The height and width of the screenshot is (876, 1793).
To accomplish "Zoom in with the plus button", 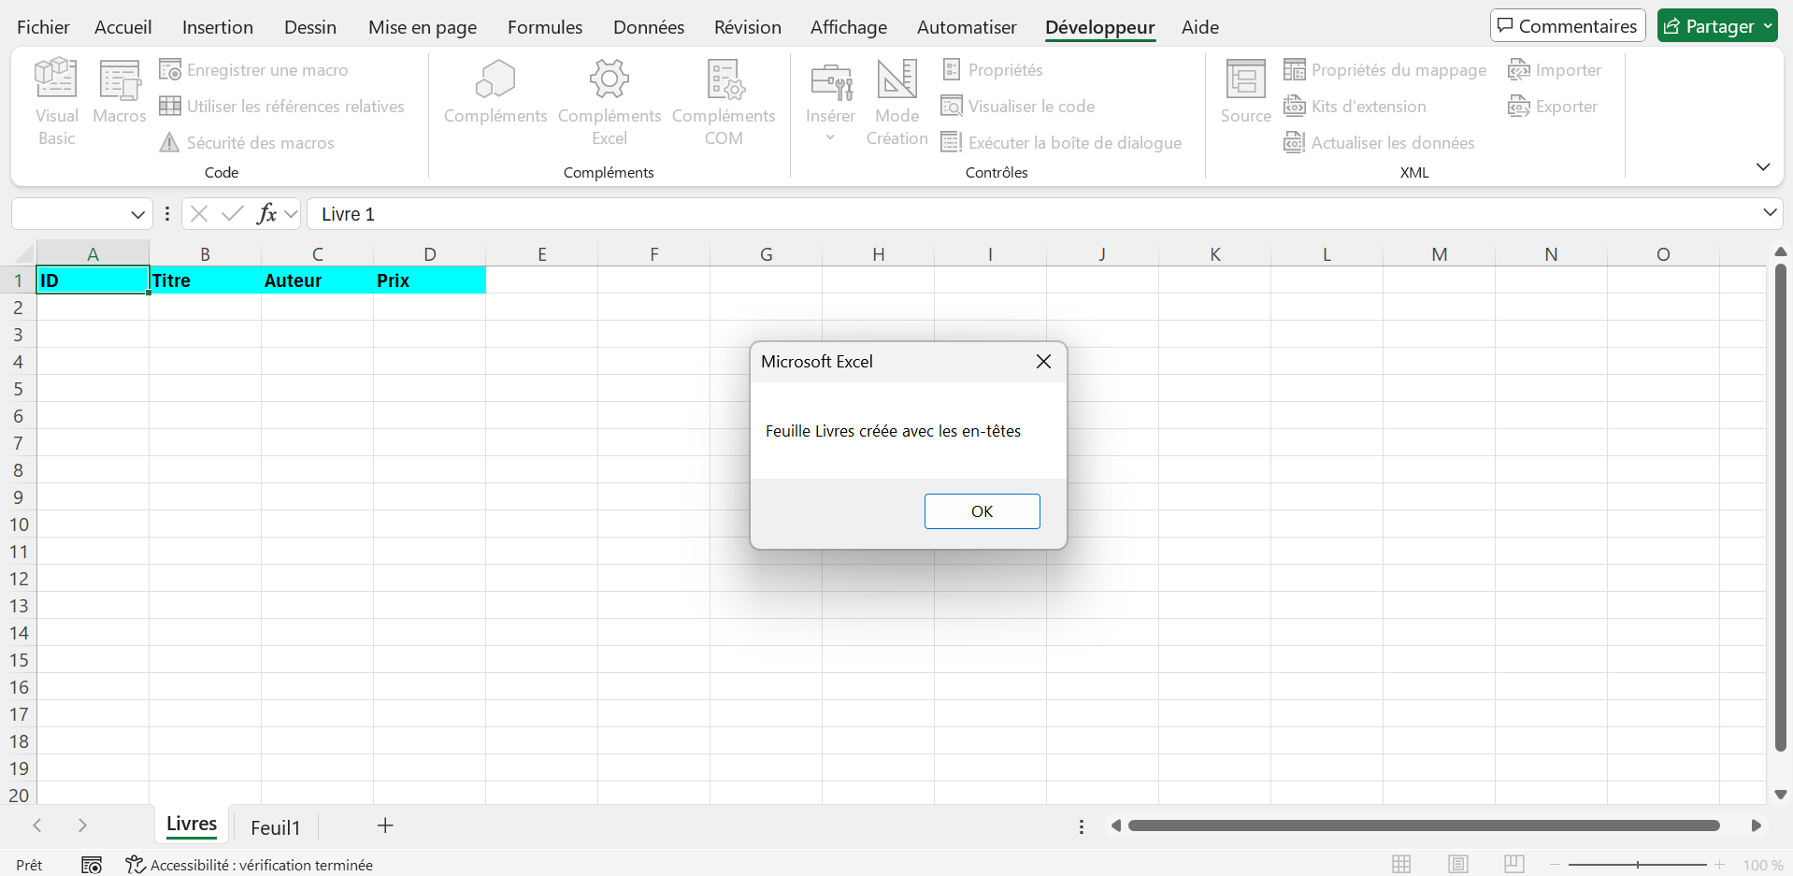I will 1719,865.
